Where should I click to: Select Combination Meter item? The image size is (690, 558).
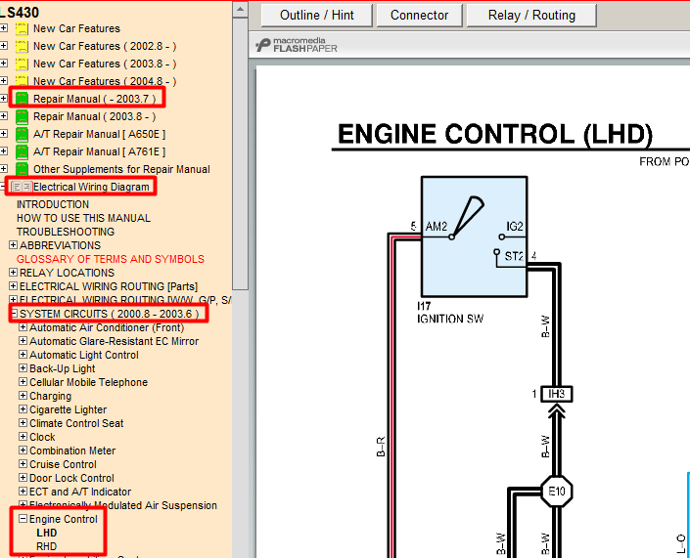72,451
